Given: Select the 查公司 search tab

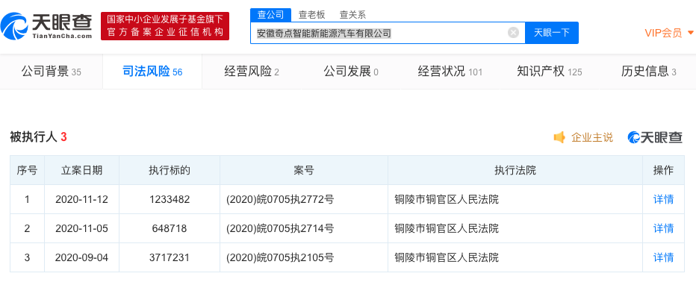Looking at the screenshot, I should pos(270,15).
